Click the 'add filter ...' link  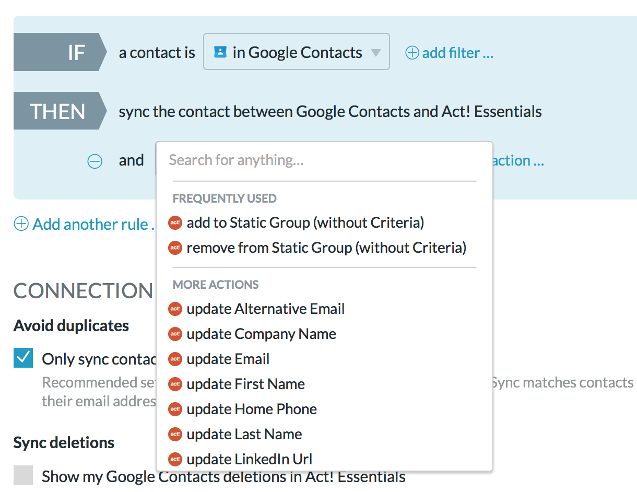(458, 53)
